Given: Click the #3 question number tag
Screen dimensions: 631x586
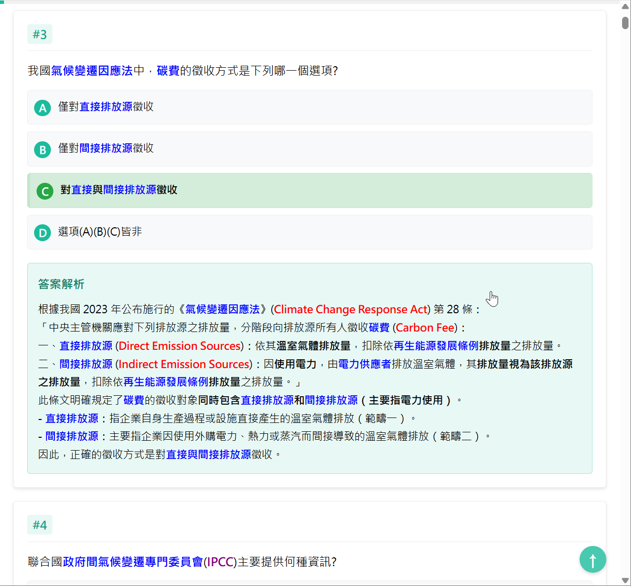Looking at the screenshot, I should [40, 35].
